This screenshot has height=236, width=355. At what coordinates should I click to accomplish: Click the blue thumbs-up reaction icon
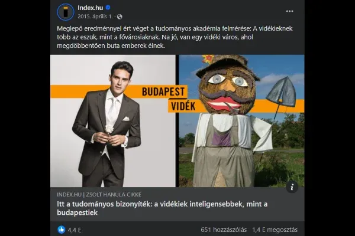61,229
